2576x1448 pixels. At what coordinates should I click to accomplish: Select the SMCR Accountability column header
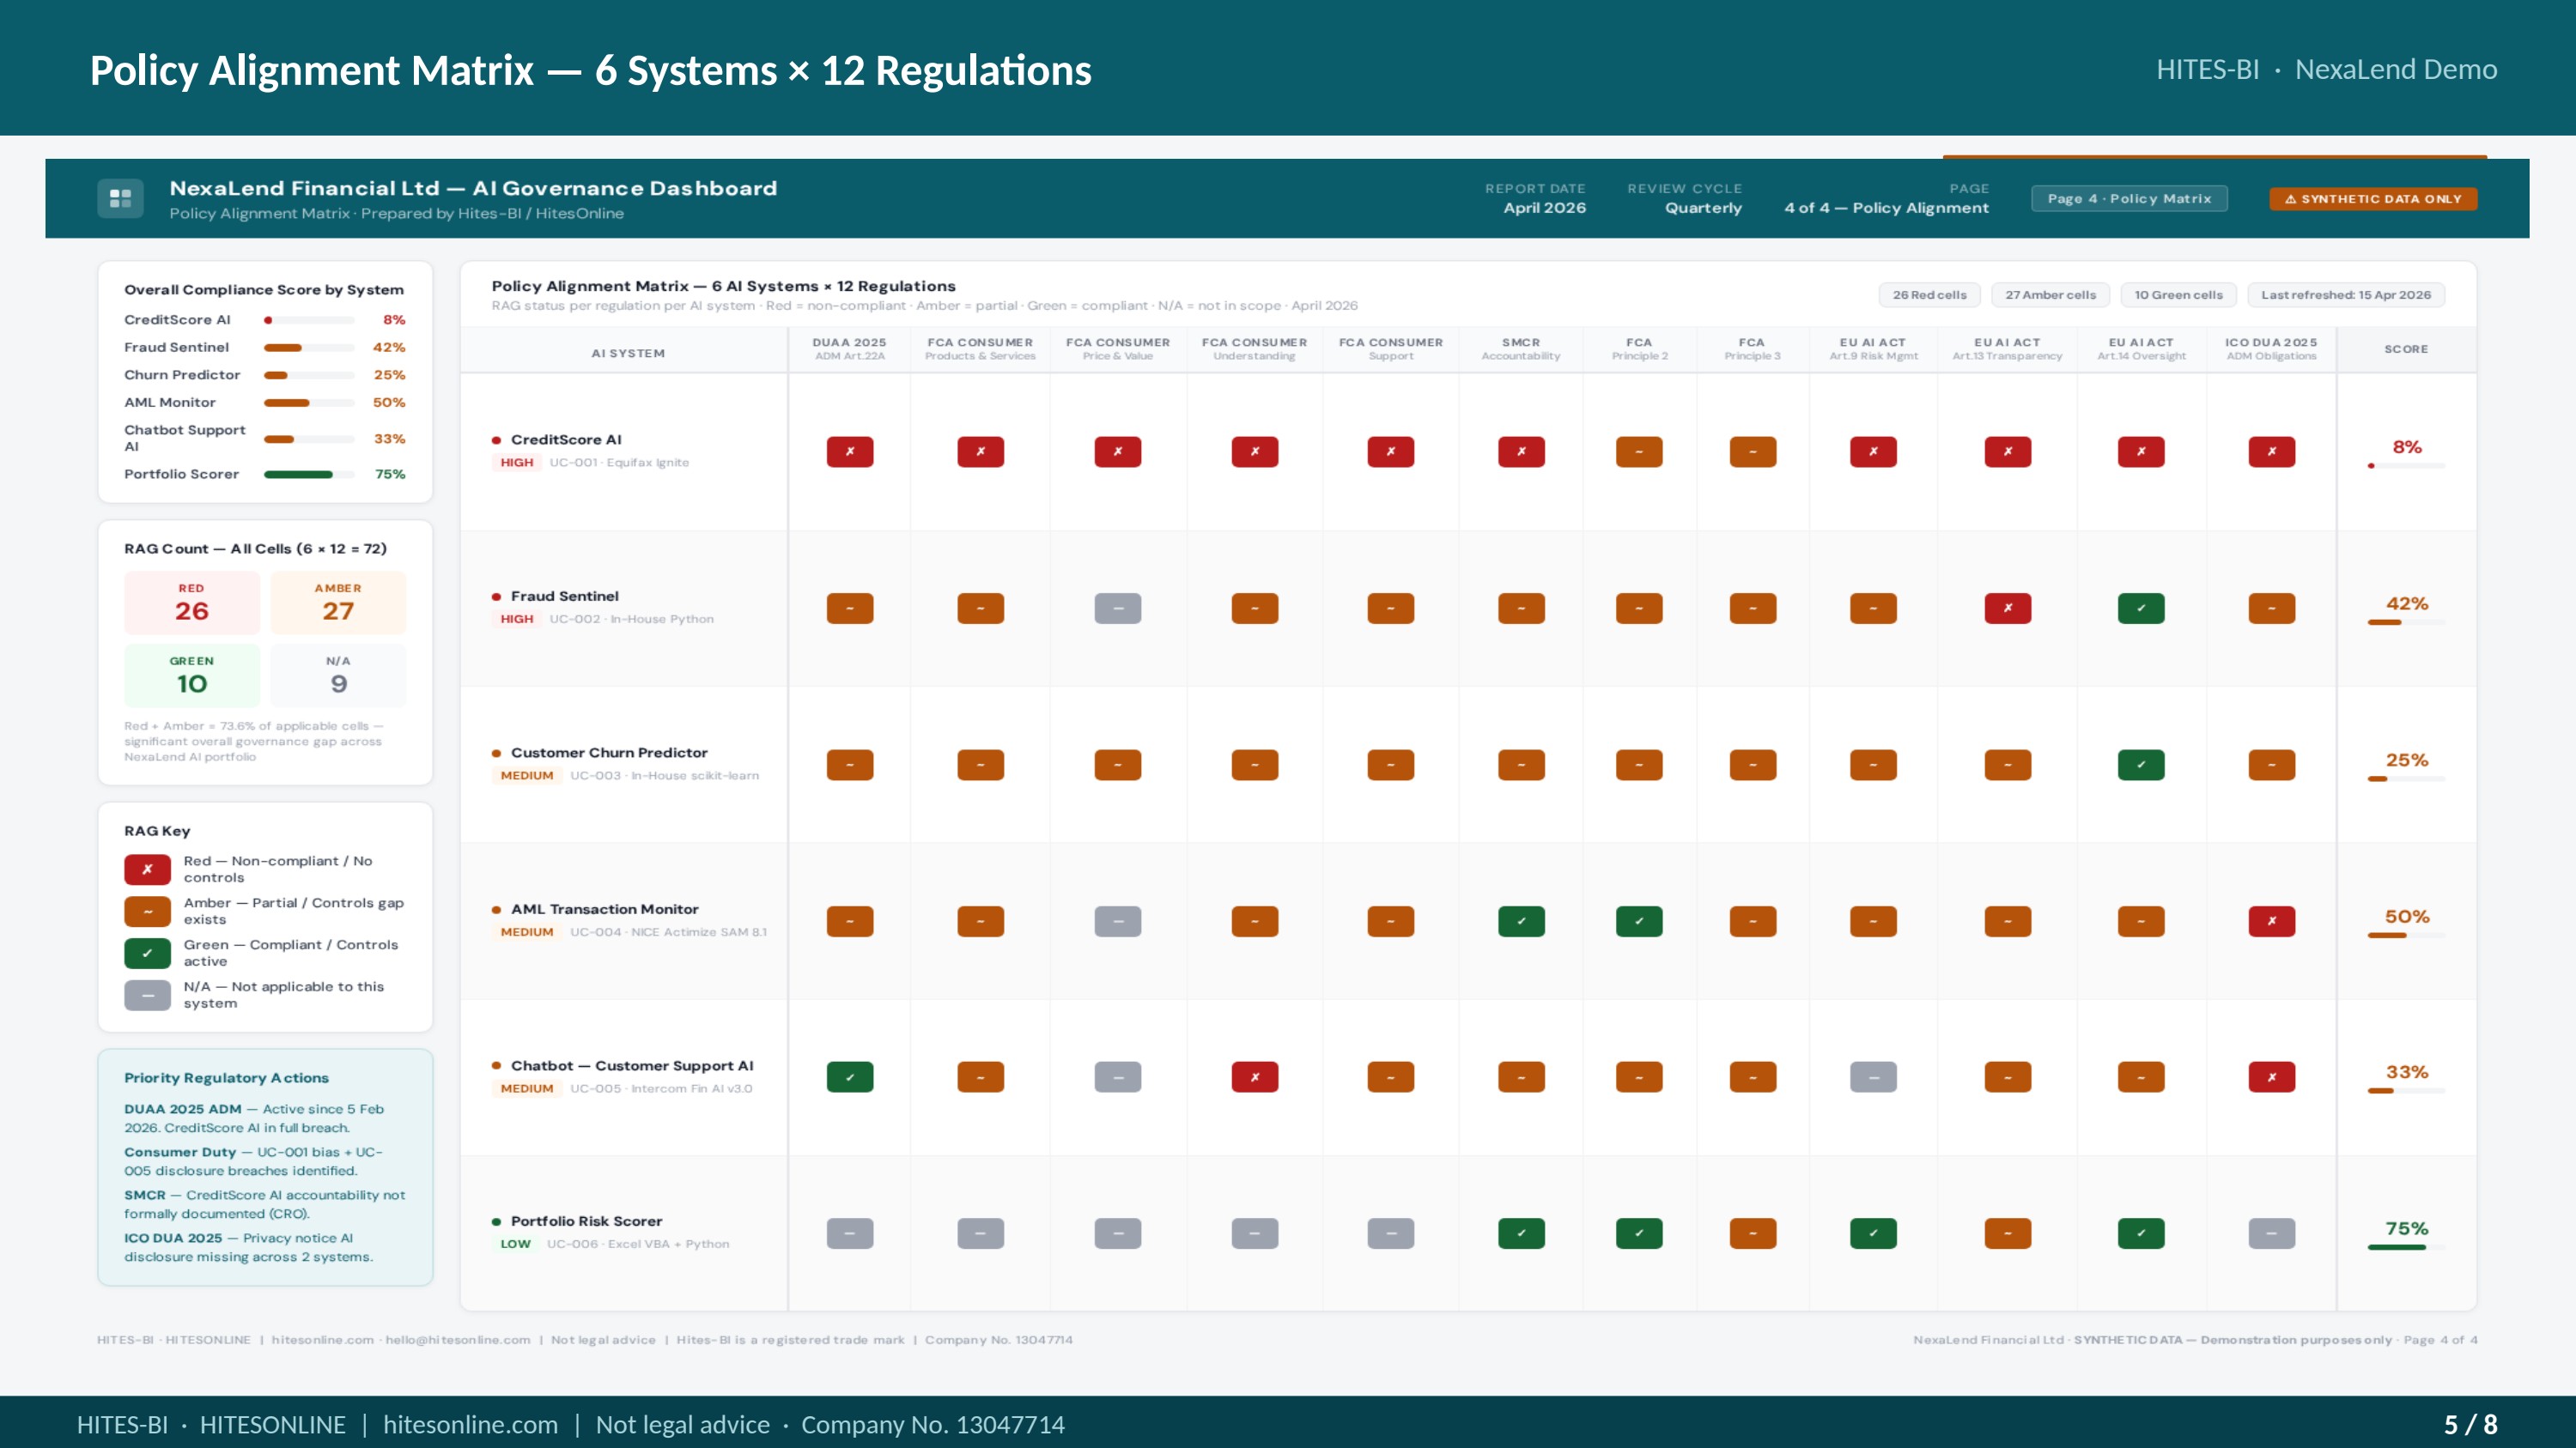tap(1520, 348)
